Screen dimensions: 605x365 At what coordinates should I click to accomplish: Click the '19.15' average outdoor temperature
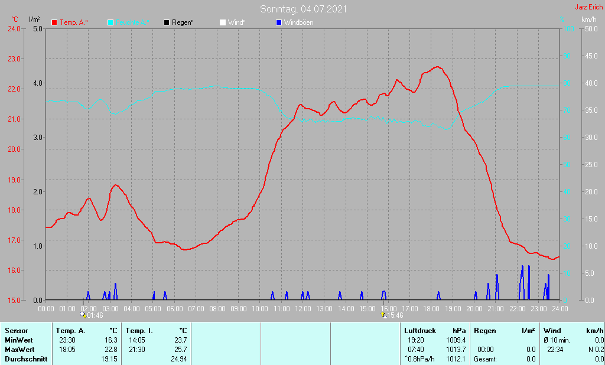[109, 359]
